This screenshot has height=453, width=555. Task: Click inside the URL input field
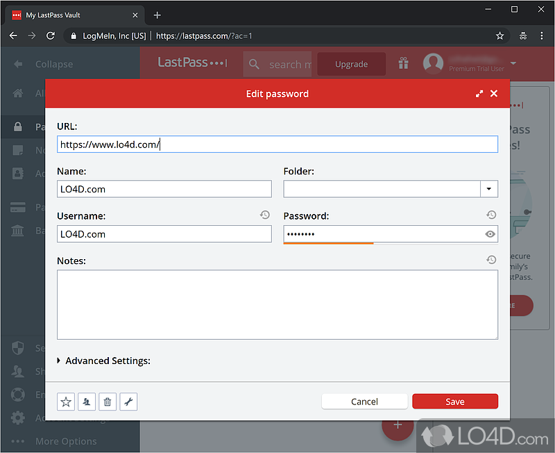click(x=277, y=145)
